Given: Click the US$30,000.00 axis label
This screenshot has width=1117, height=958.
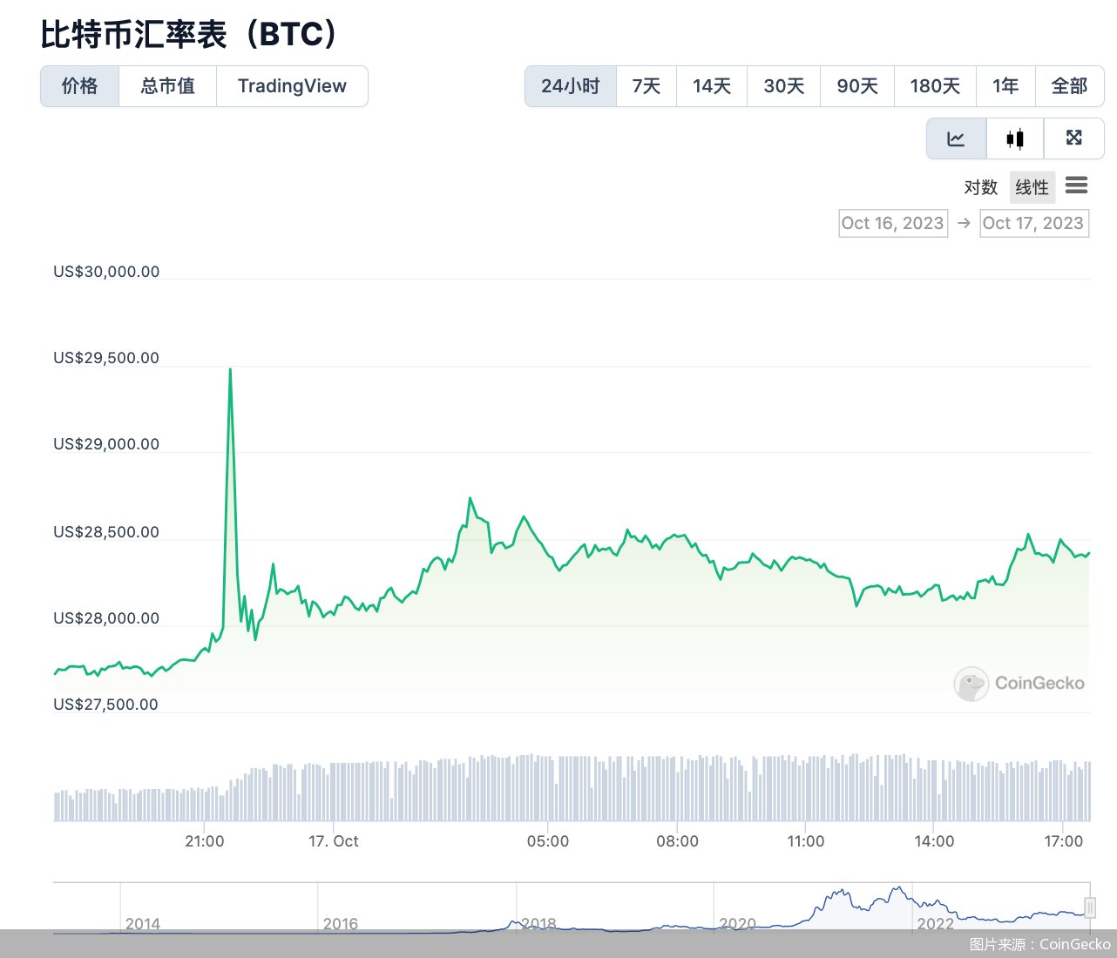Looking at the screenshot, I should (x=106, y=272).
